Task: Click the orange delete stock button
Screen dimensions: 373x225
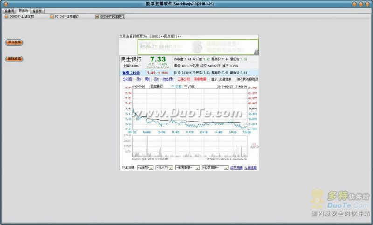Action: [x=14, y=59]
